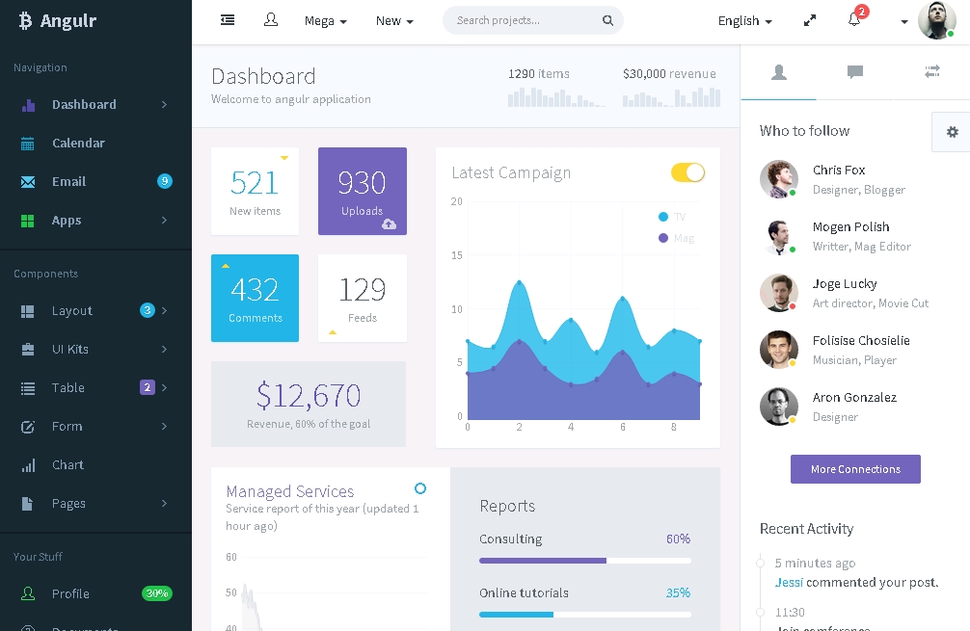The height and width of the screenshot is (631, 970).
Task: Open Calendar from the sidebar navigation
Action: (x=78, y=144)
